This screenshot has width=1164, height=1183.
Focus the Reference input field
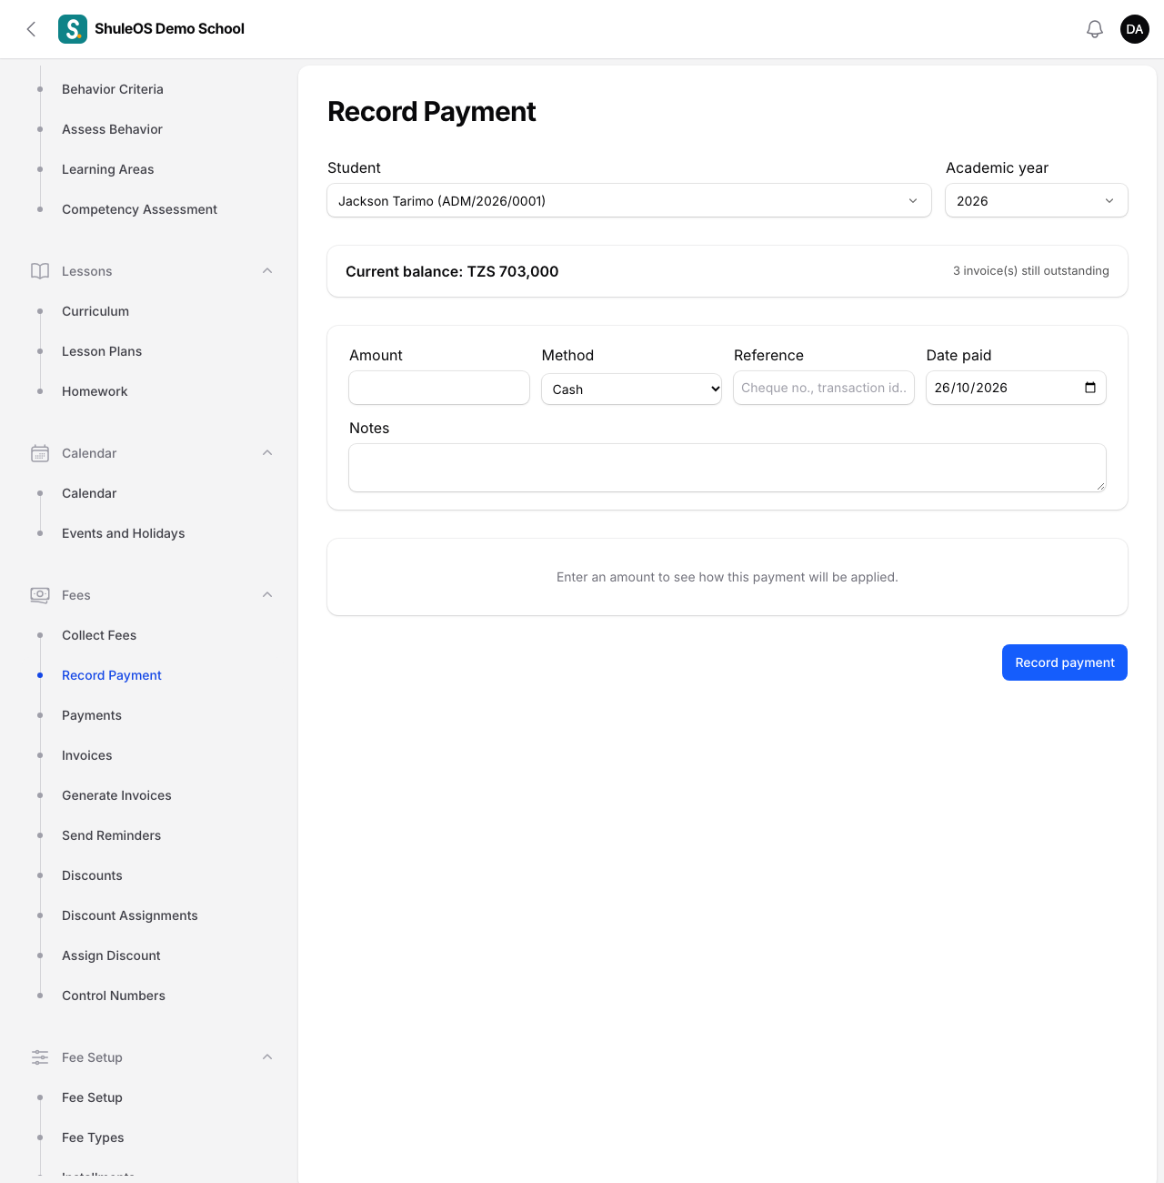coord(824,388)
